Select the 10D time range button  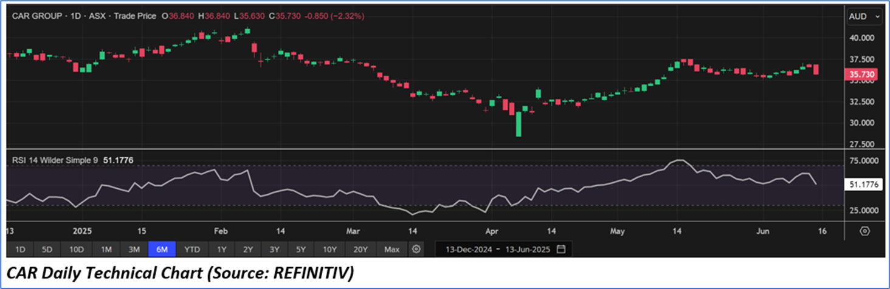pos(76,250)
